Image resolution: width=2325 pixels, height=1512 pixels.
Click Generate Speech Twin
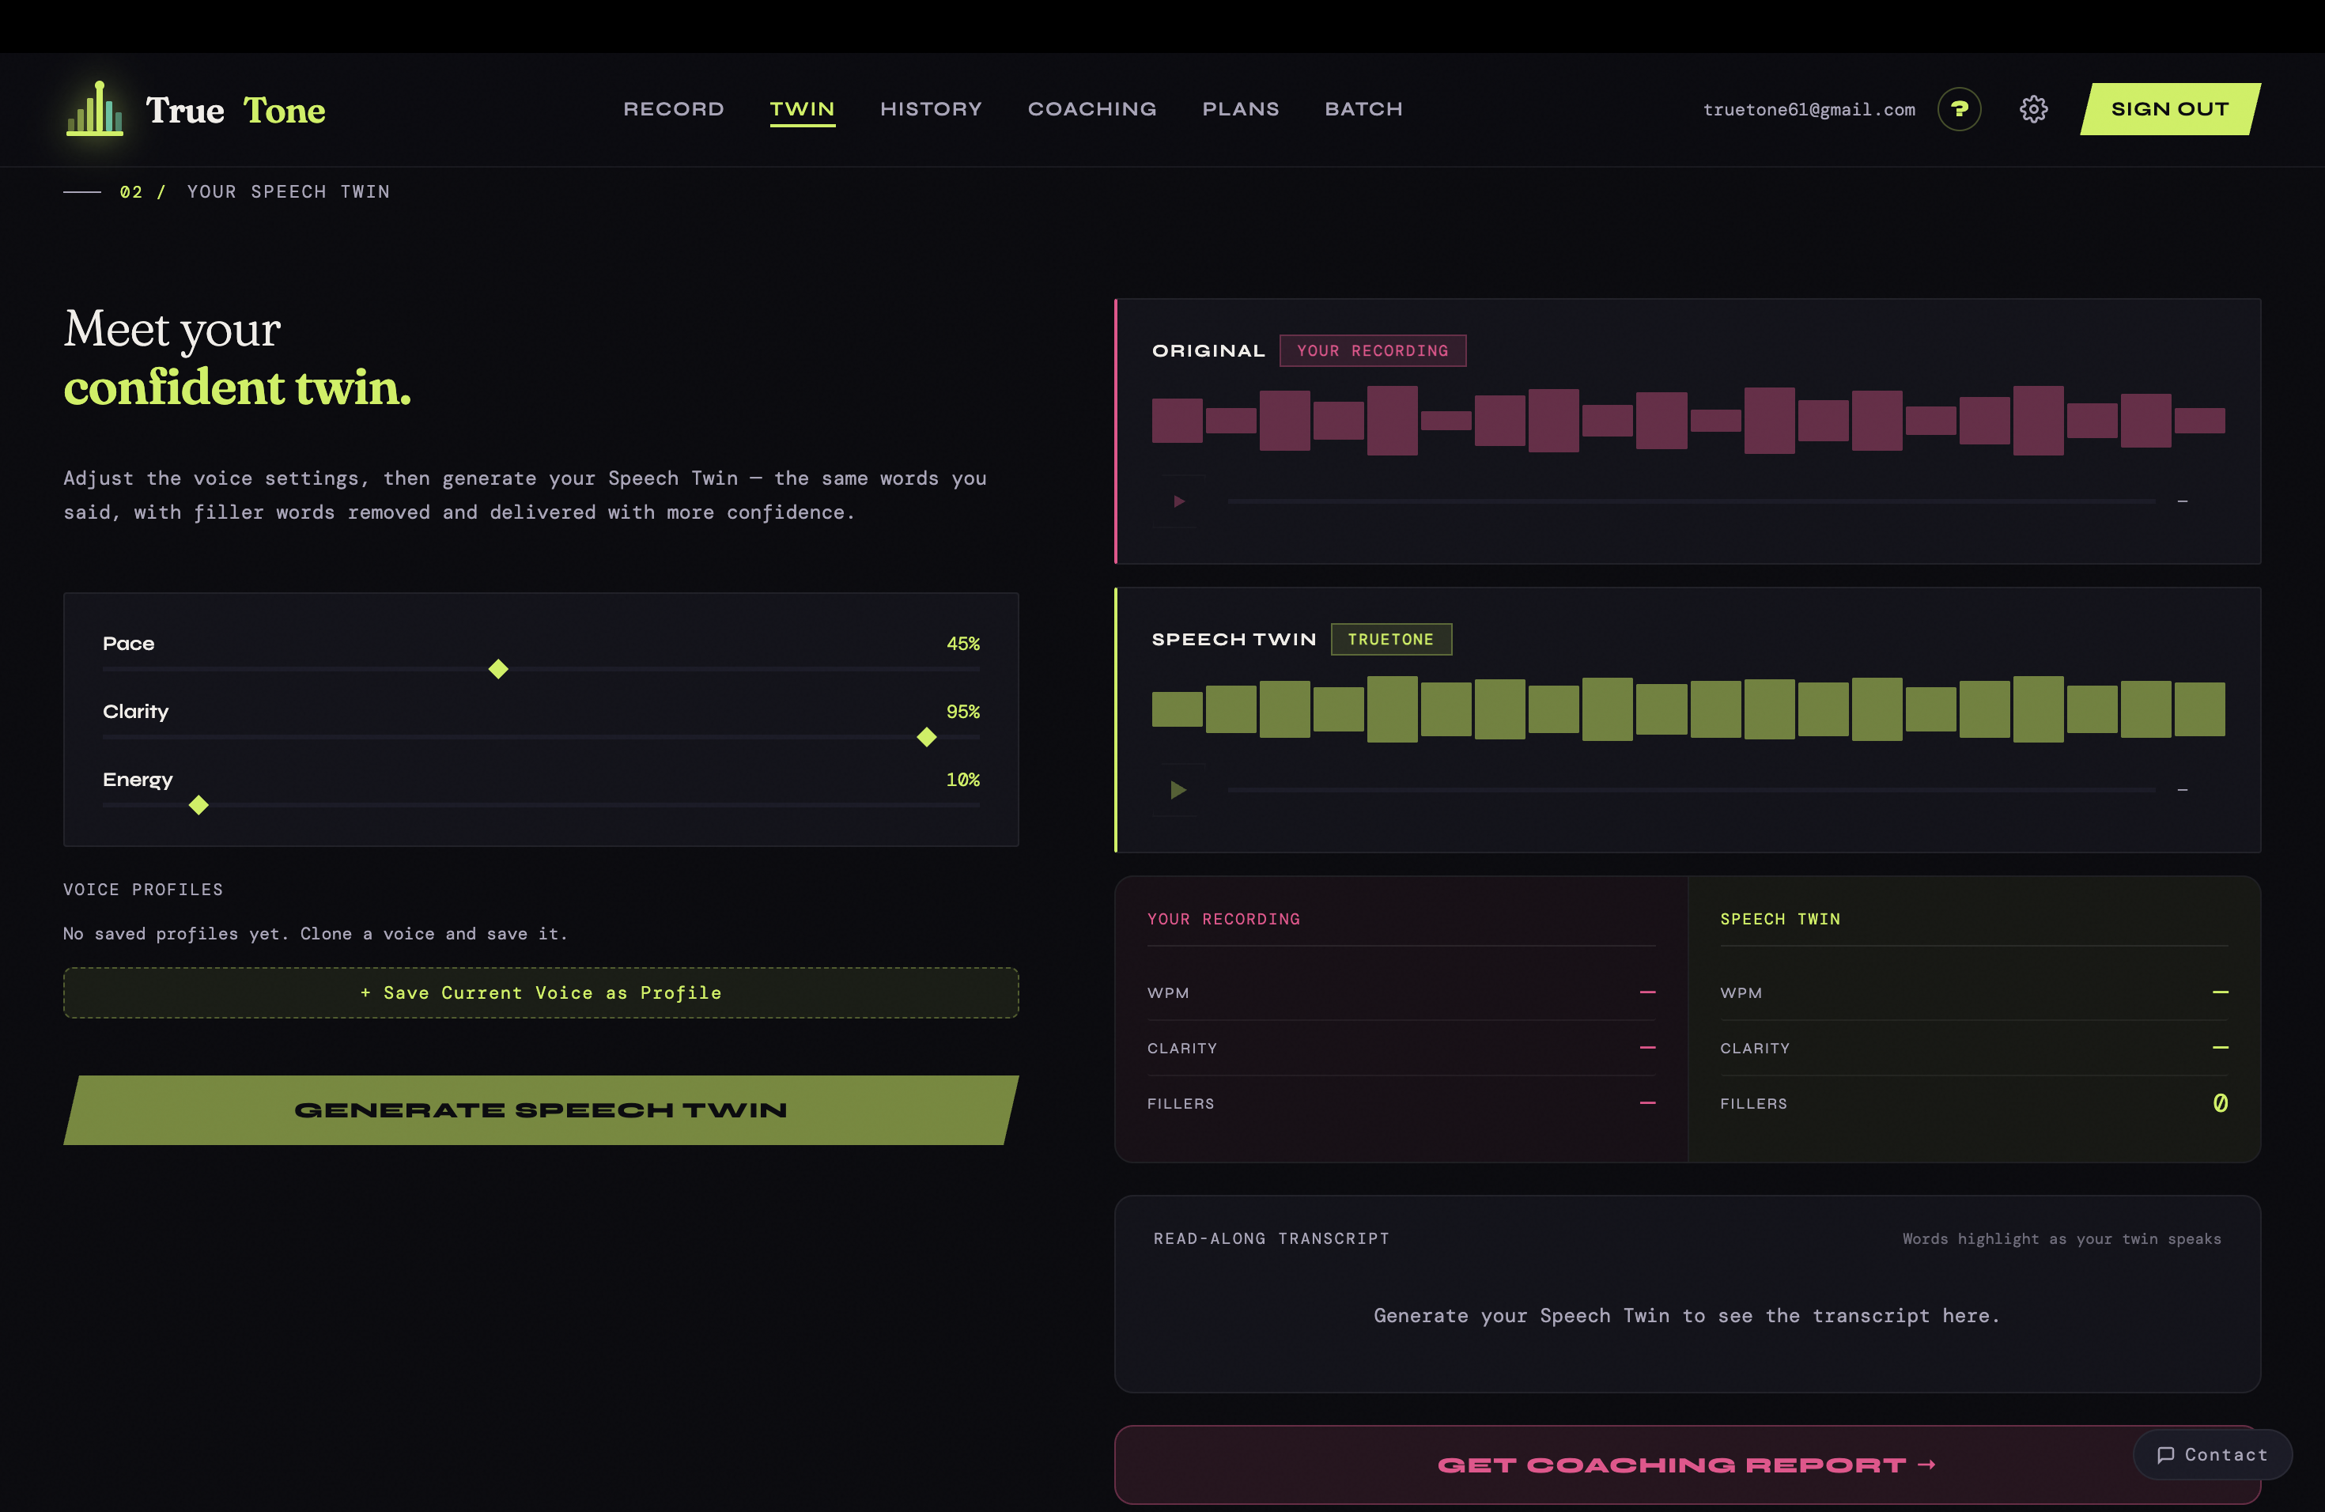[541, 1109]
